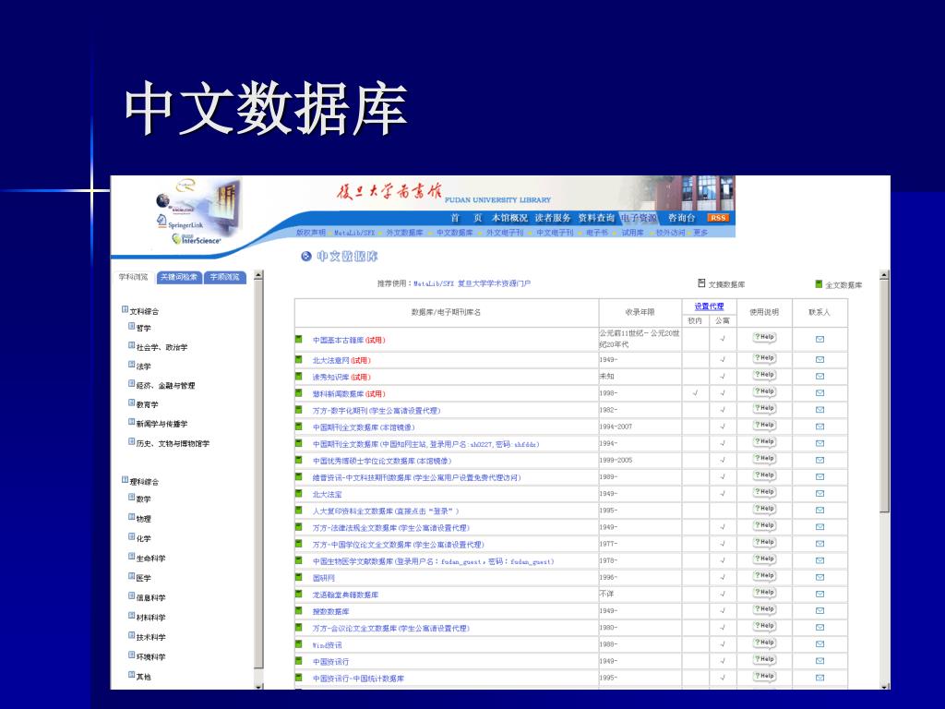945x709 pixels.
Task: Click the 中文电子刊 submenu link
Action: pos(555,233)
